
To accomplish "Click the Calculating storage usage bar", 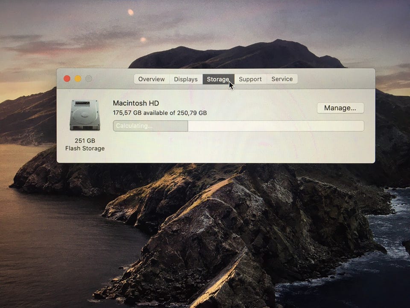I will (x=238, y=126).
